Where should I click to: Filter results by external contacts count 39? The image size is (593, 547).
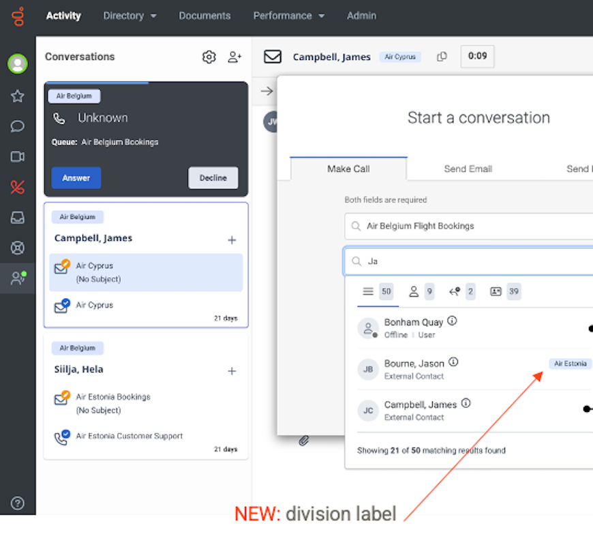pos(504,292)
